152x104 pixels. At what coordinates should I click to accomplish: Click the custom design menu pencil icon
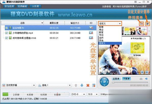pos(147,24)
